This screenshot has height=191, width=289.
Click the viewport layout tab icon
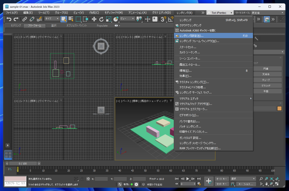(8, 155)
